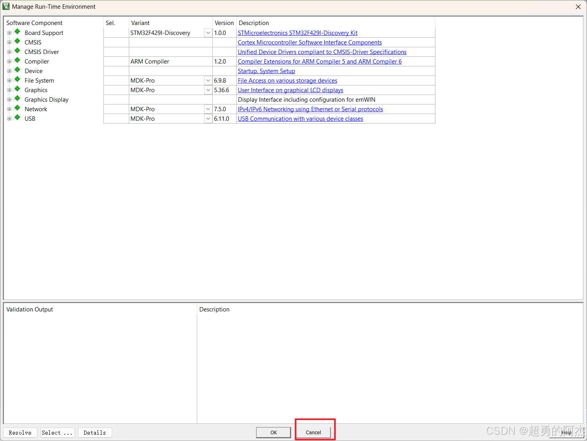This screenshot has width=587, height=441.
Task: Click the Help button
Action: point(566,433)
